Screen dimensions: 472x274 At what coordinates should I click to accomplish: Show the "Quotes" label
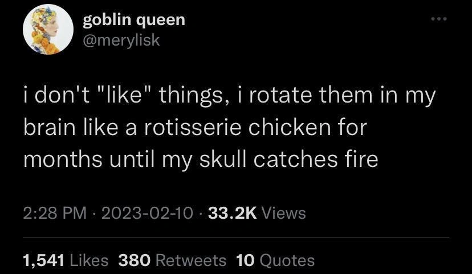[287, 260]
